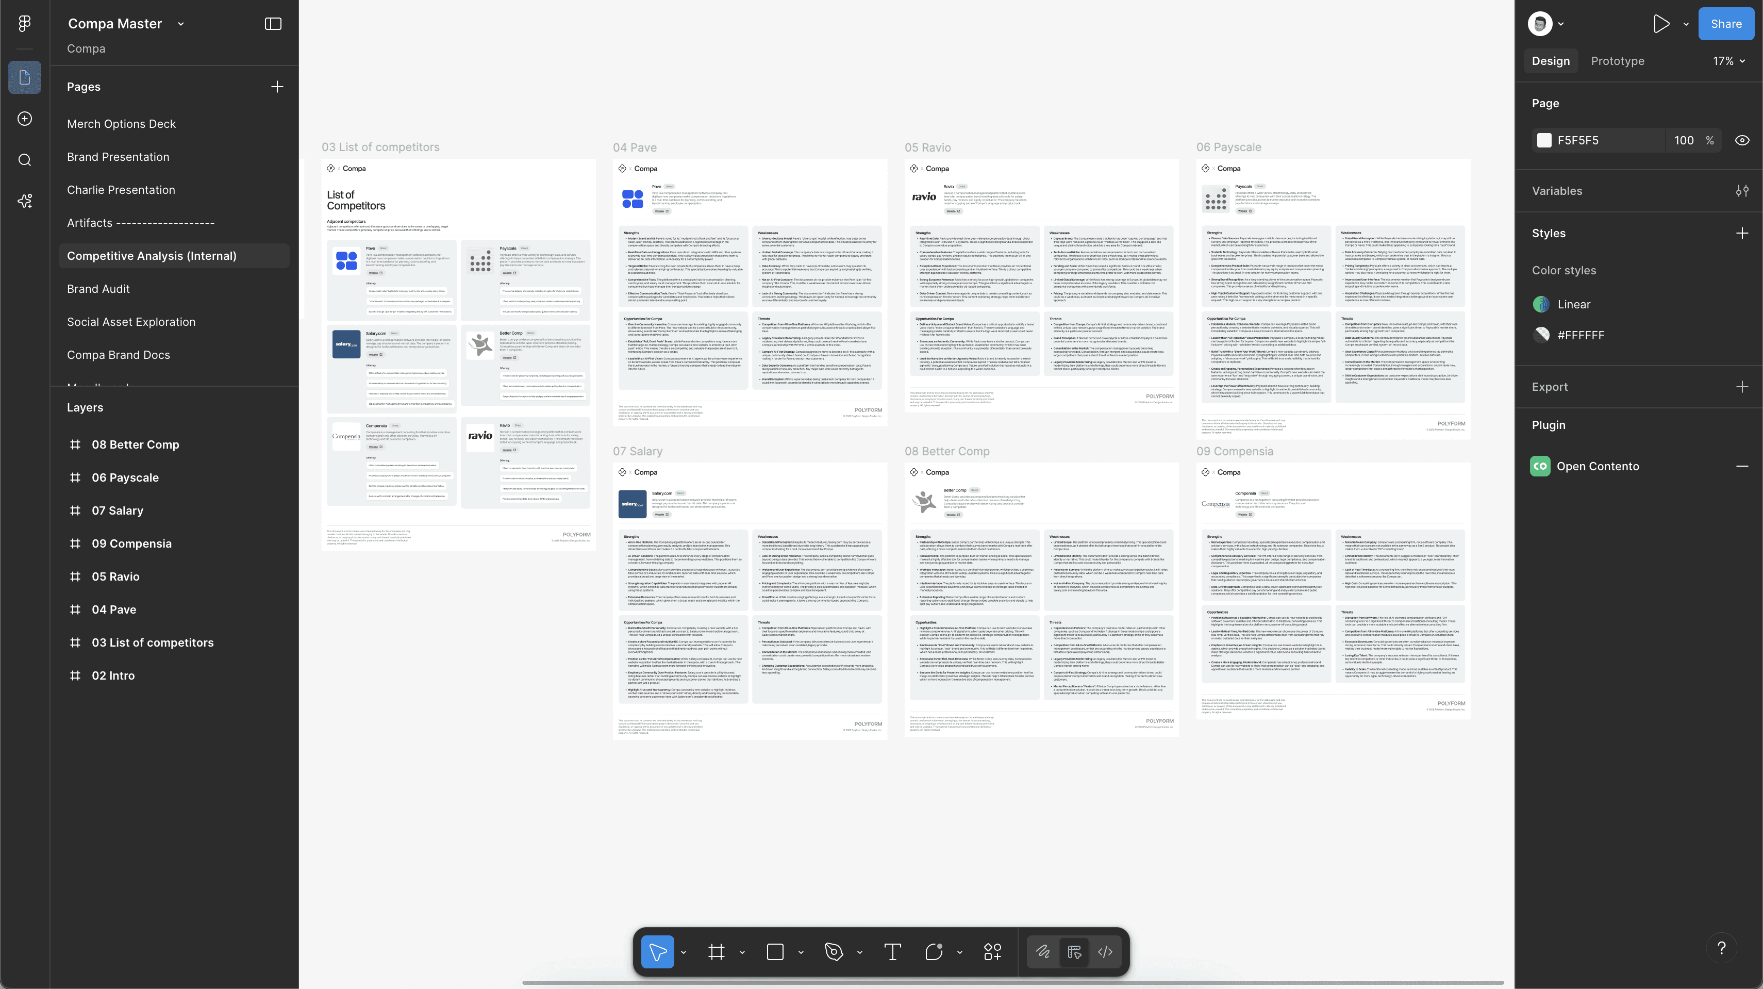Open variables settings icon

pyautogui.click(x=1742, y=191)
